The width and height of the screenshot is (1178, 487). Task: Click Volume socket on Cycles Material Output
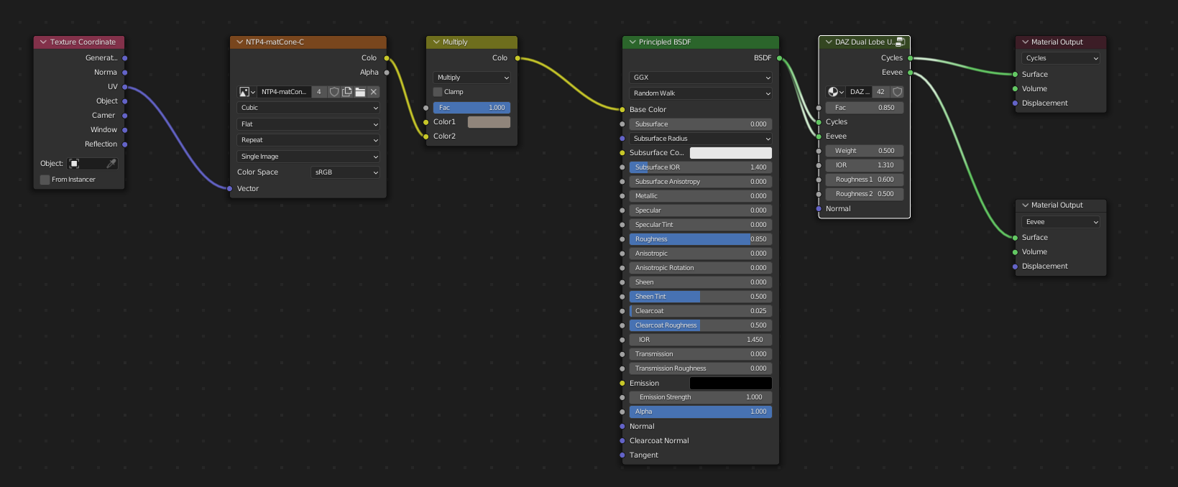(x=1015, y=89)
